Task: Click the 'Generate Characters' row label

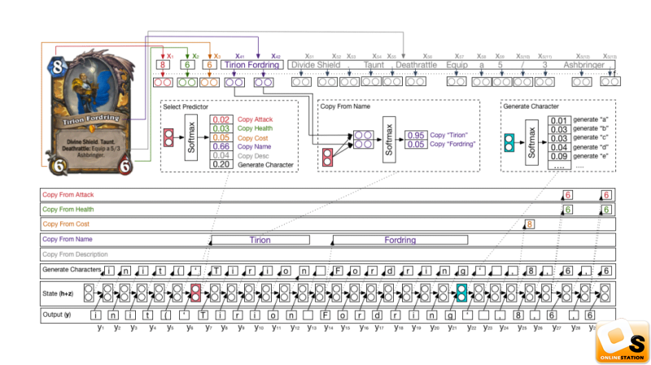Action: tap(72, 270)
